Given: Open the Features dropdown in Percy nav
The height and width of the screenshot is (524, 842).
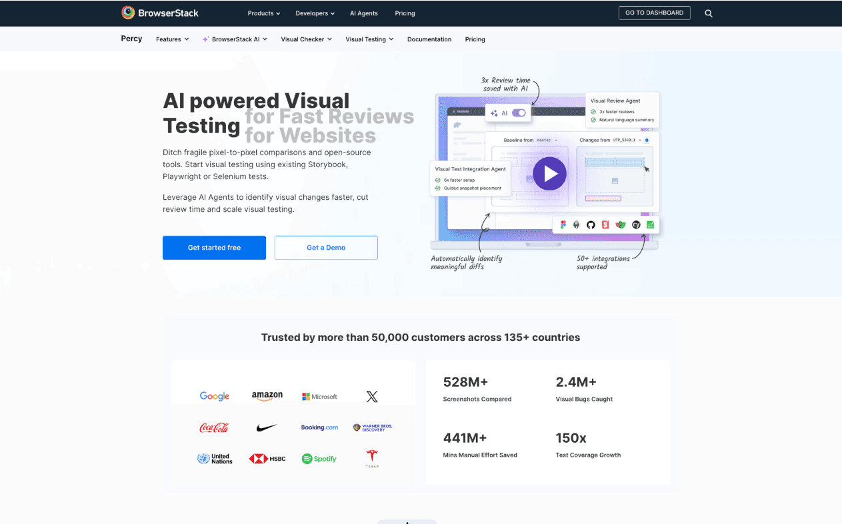Looking at the screenshot, I should coord(173,39).
